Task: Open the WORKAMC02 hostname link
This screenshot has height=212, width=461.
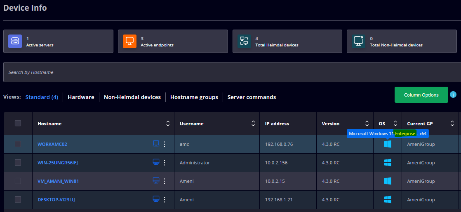Action: [52, 144]
